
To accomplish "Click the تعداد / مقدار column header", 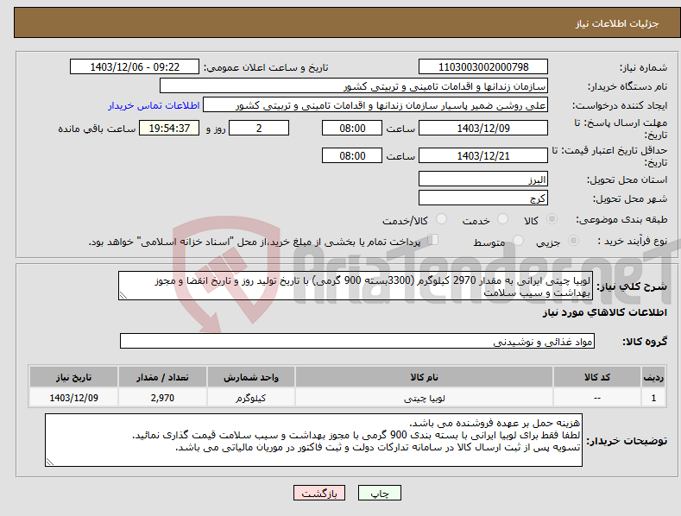I will click(x=162, y=377).
